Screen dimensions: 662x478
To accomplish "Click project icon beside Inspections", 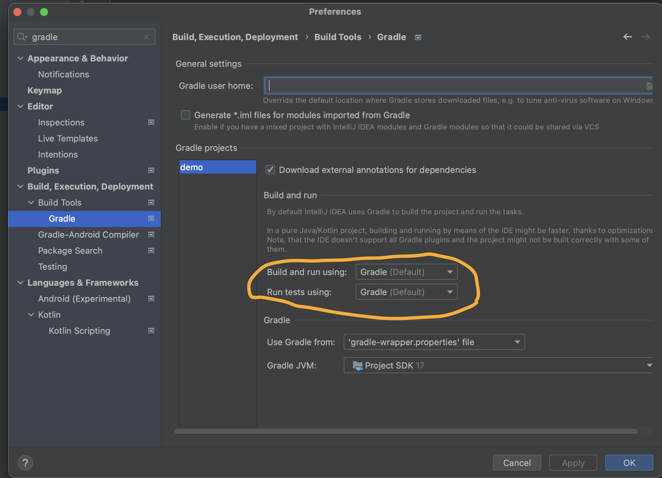I will click(x=151, y=123).
